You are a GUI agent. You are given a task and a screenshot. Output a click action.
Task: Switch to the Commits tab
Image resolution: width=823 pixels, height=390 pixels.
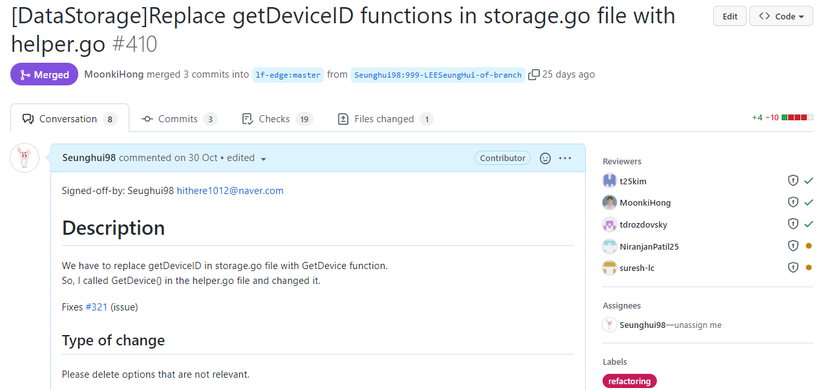(178, 119)
